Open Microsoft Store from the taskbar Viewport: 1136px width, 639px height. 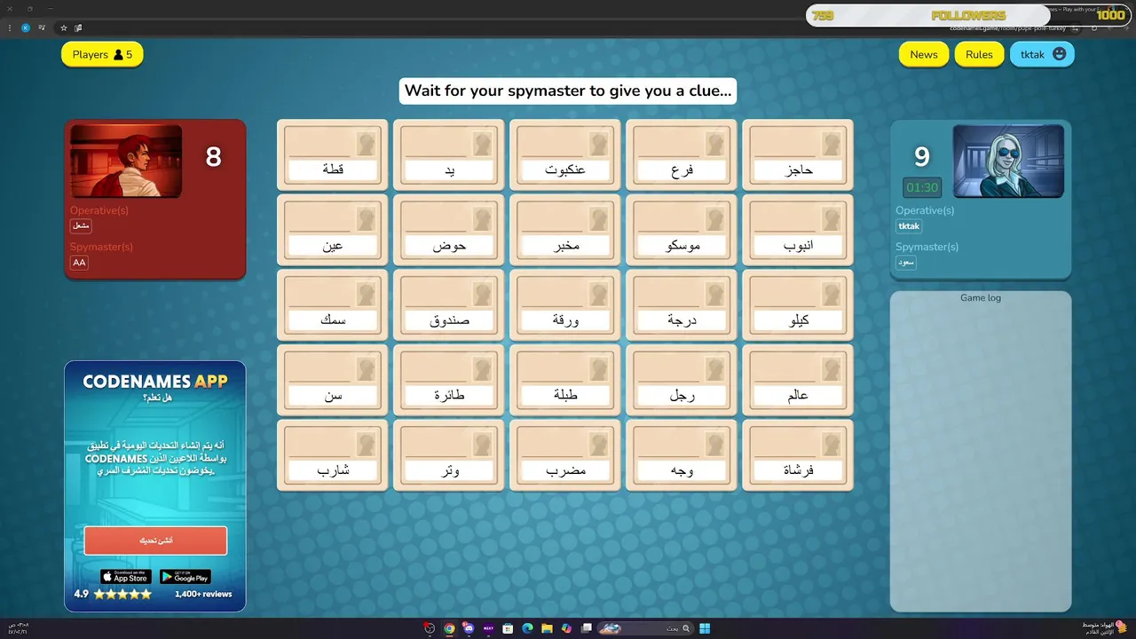(x=508, y=628)
